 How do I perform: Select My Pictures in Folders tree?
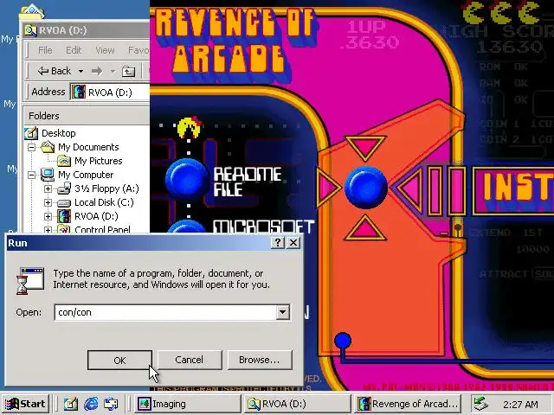[x=98, y=161]
